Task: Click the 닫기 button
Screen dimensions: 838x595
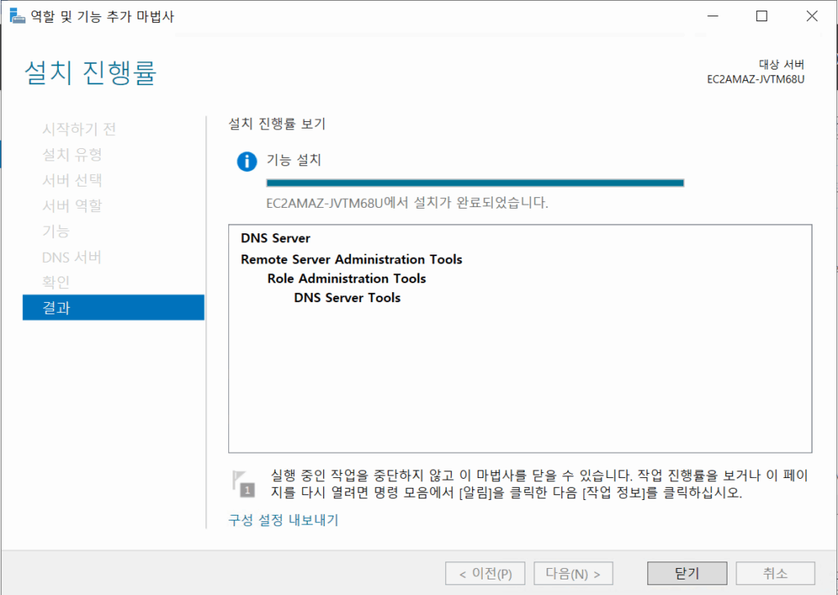Action: tap(686, 574)
